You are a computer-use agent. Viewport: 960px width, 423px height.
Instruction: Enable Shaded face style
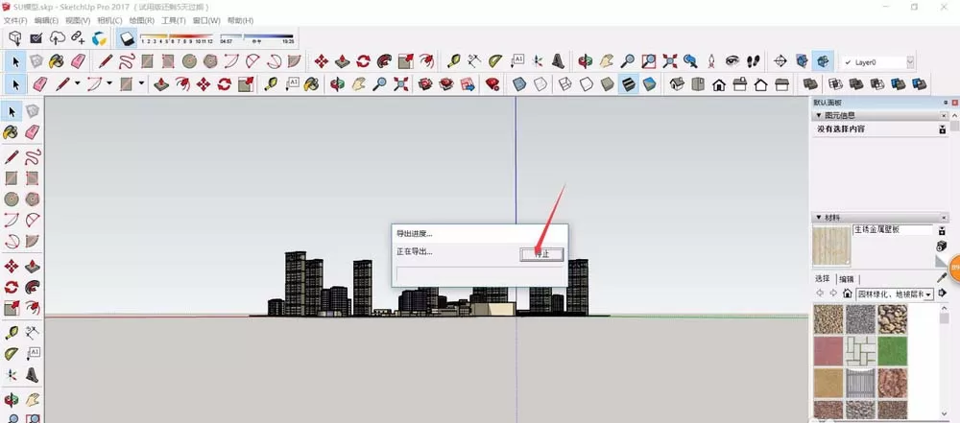(608, 84)
